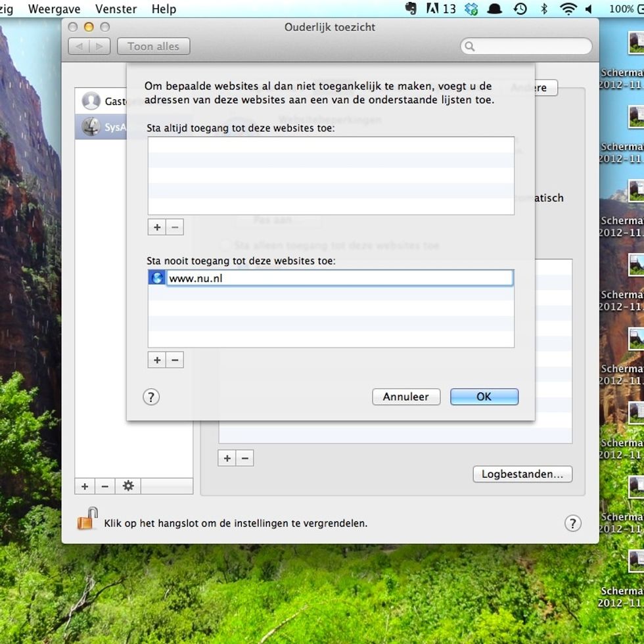
Task: Open the Time Machine menu bar icon
Action: tap(520, 9)
